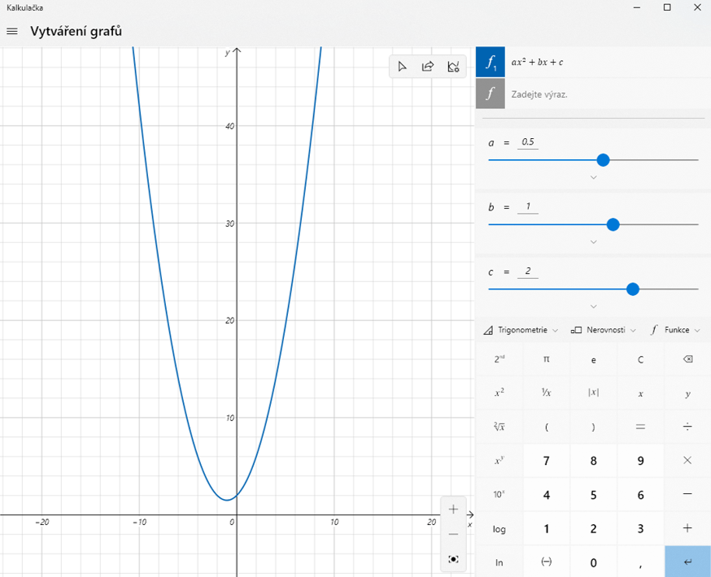Viewport: 711px width, 577px height.
Task: Click the slider handle for variable b
Action: point(613,224)
